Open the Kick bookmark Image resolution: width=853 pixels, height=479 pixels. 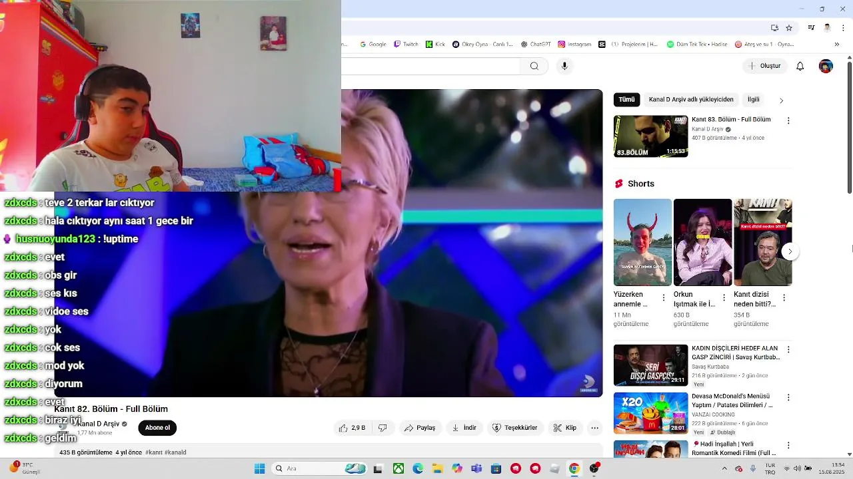coord(435,45)
